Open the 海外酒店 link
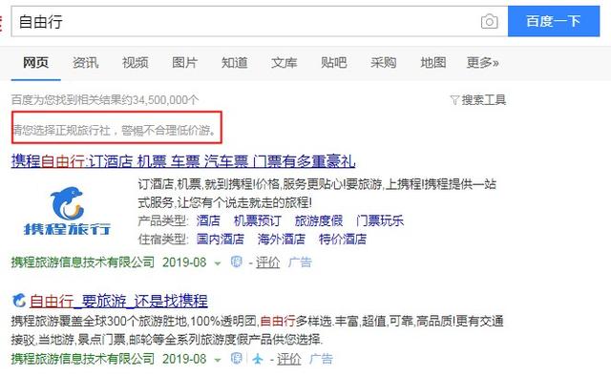 click(x=282, y=239)
